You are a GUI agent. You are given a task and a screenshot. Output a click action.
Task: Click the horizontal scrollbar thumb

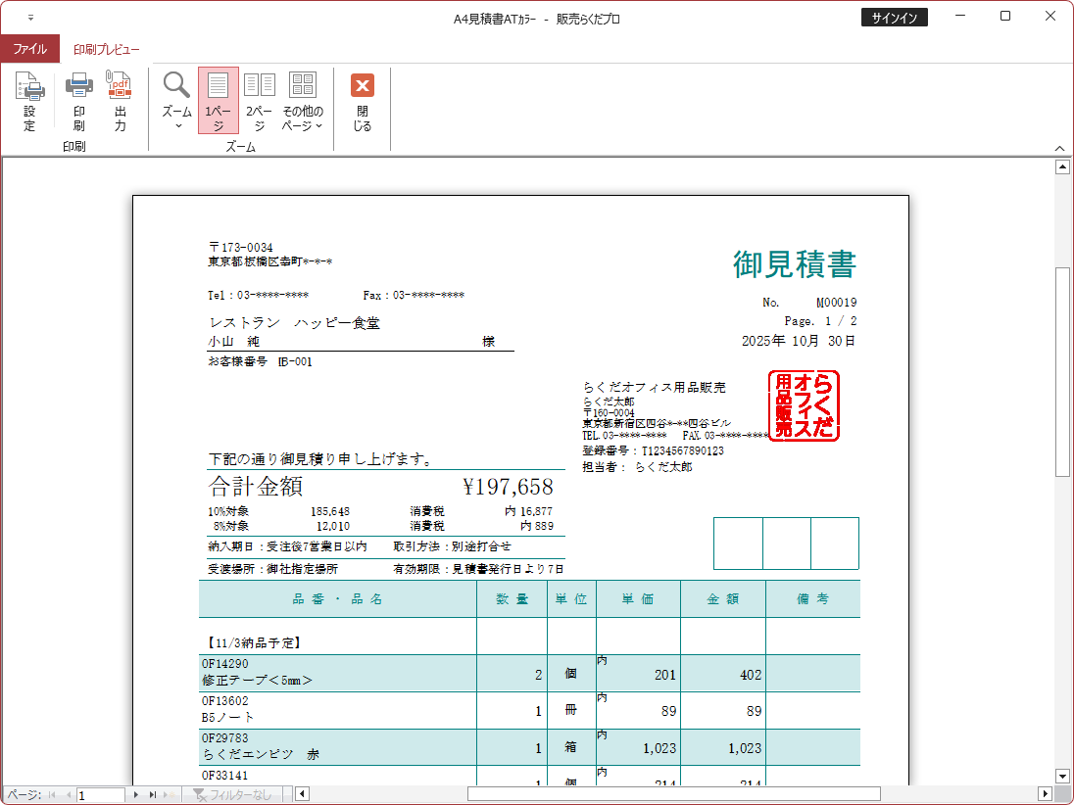[673, 794]
